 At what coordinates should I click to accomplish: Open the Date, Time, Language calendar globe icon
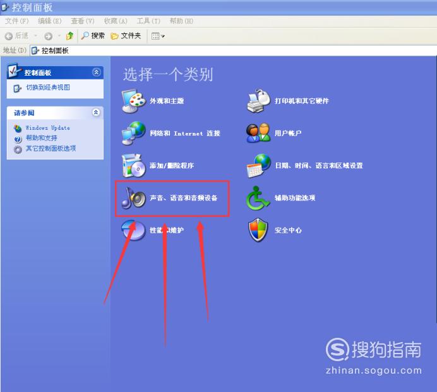pyautogui.click(x=259, y=166)
